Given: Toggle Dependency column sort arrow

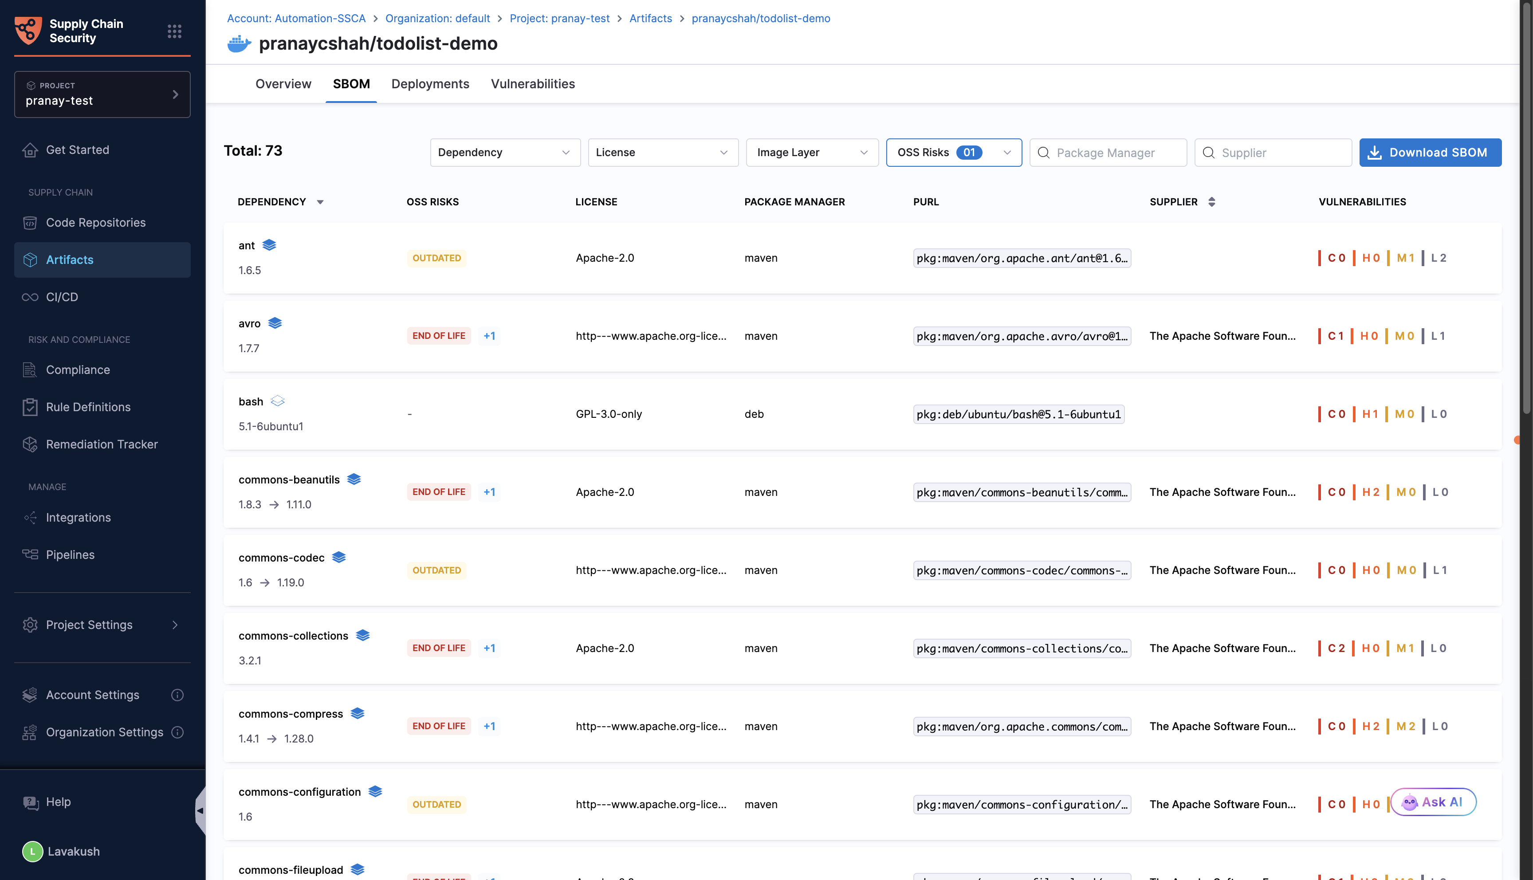Looking at the screenshot, I should 320,202.
